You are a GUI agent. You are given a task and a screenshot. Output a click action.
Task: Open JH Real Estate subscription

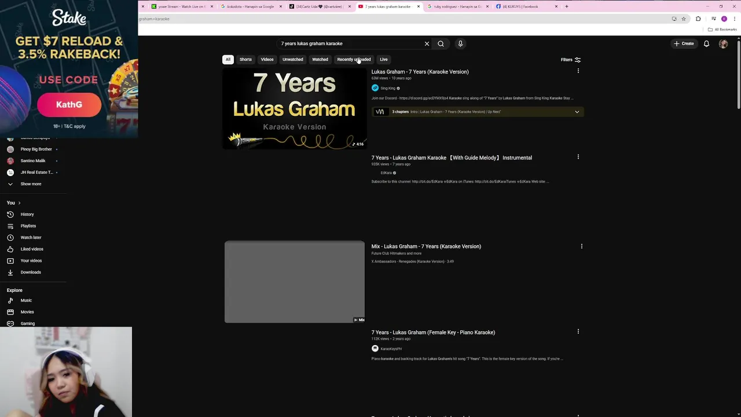coord(36,172)
